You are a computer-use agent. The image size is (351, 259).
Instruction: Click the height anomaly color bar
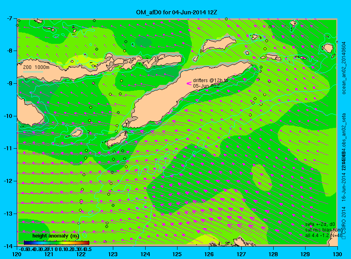point(57,243)
